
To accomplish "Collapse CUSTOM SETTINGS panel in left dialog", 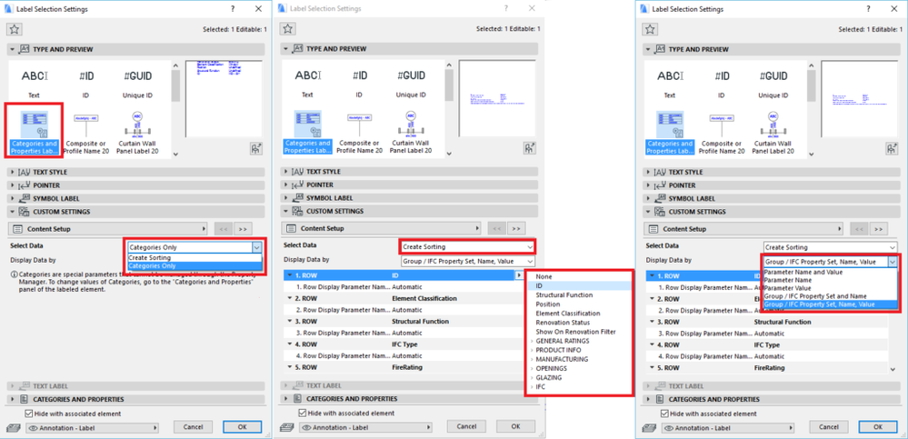I will click(136, 212).
